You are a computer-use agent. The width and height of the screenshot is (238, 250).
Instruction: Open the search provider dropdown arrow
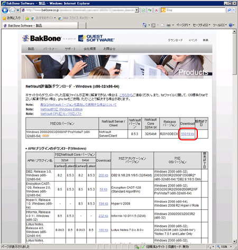click(234, 10)
